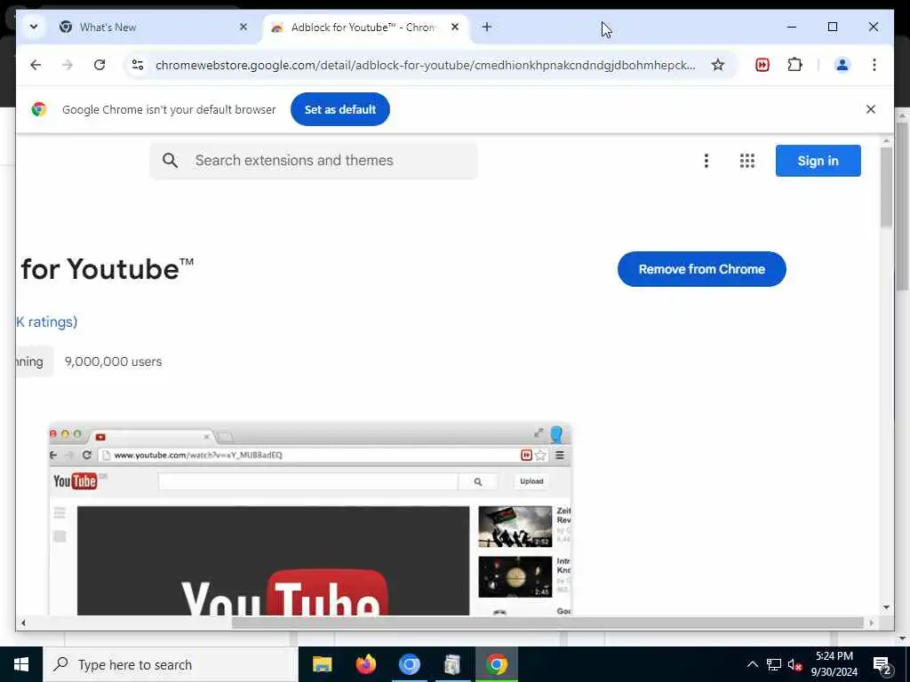
Task: Open the Adblock for Youtube extension icon
Action: (762, 64)
